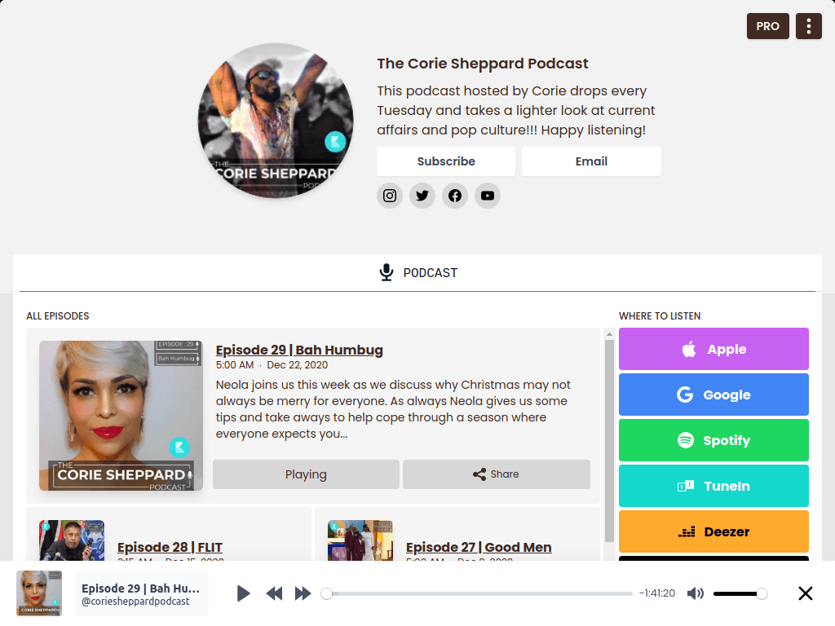Screen dimensions: 835x626
Task: Click the ALL EPISODES heading
Action: 58,316
